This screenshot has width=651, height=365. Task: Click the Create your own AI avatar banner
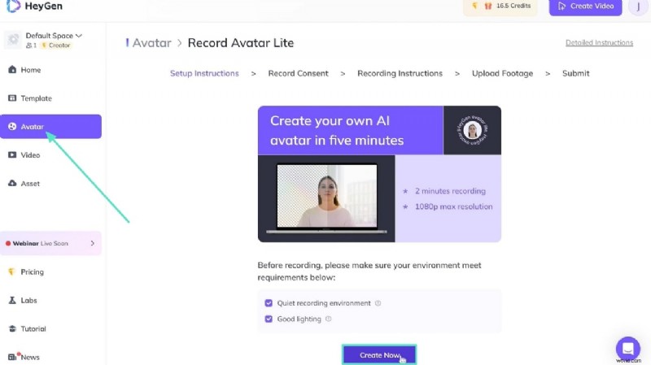point(351,130)
